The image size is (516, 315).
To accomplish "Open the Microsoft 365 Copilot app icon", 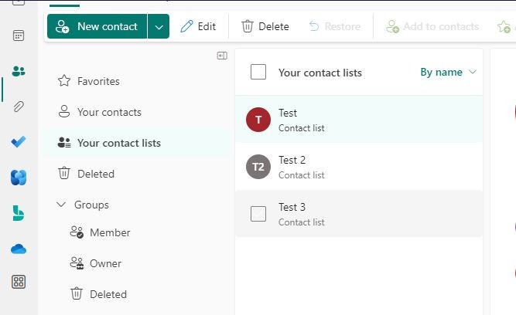I will coord(19,178).
